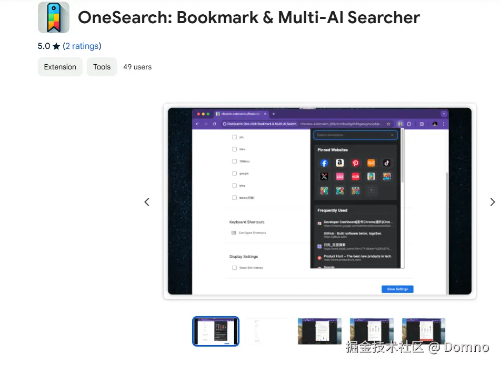Open the pinned Amazon icon
Viewport: 500px width, 365px height.
pyautogui.click(x=339, y=163)
